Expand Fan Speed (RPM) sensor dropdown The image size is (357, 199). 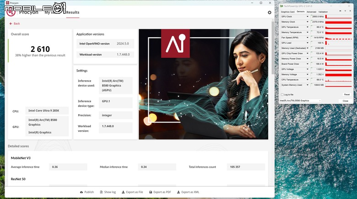point(308,38)
